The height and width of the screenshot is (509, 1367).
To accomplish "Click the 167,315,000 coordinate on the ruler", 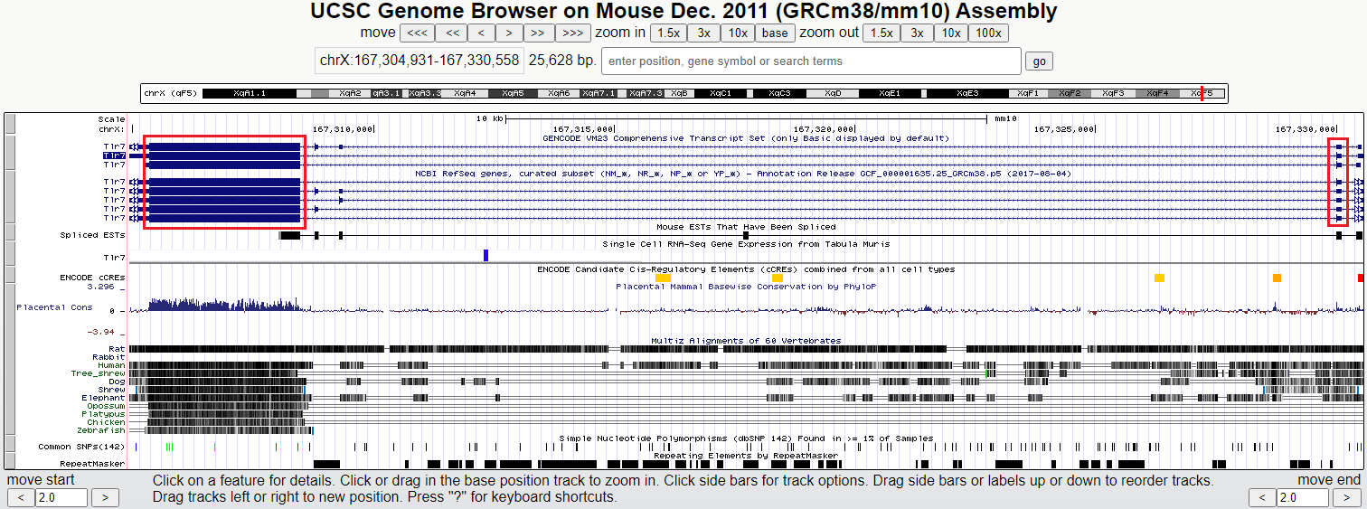I will [x=582, y=129].
